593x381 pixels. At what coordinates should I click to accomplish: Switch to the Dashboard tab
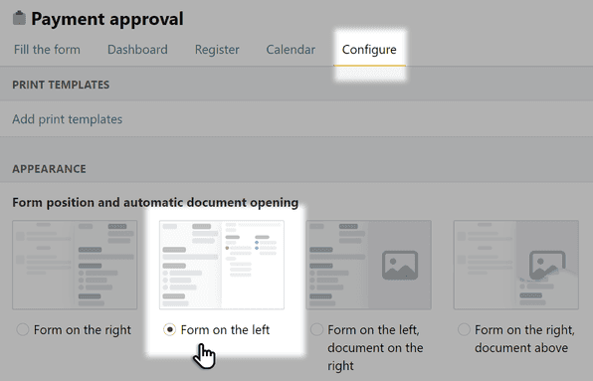pyautogui.click(x=137, y=50)
